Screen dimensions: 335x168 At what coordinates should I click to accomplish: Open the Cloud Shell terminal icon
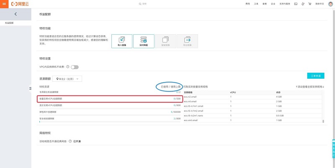(296, 4)
